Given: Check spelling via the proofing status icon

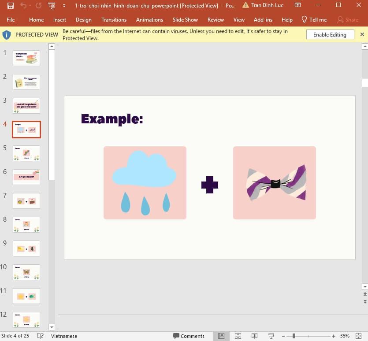Looking at the screenshot, I should [40, 336].
